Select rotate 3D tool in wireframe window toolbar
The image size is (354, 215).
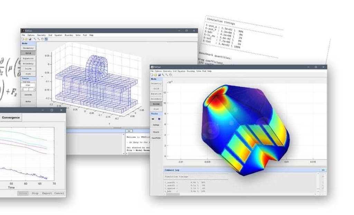46,39
